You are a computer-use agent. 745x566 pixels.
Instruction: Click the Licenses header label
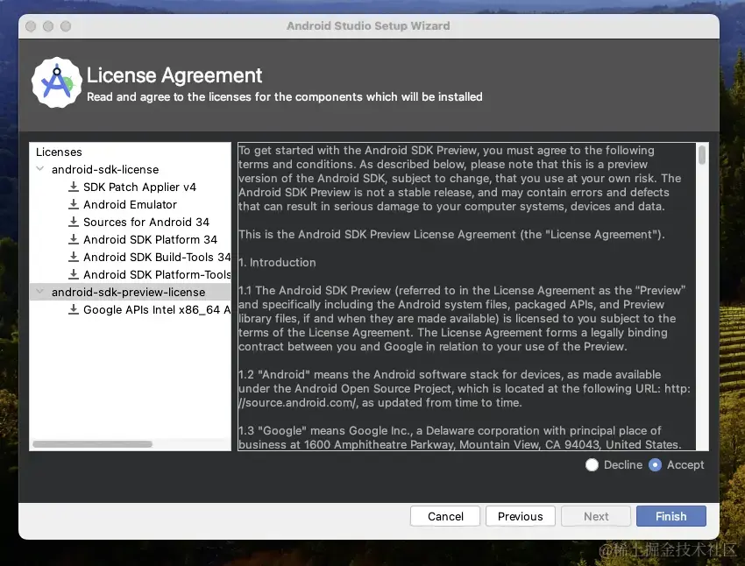tap(59, 152)
